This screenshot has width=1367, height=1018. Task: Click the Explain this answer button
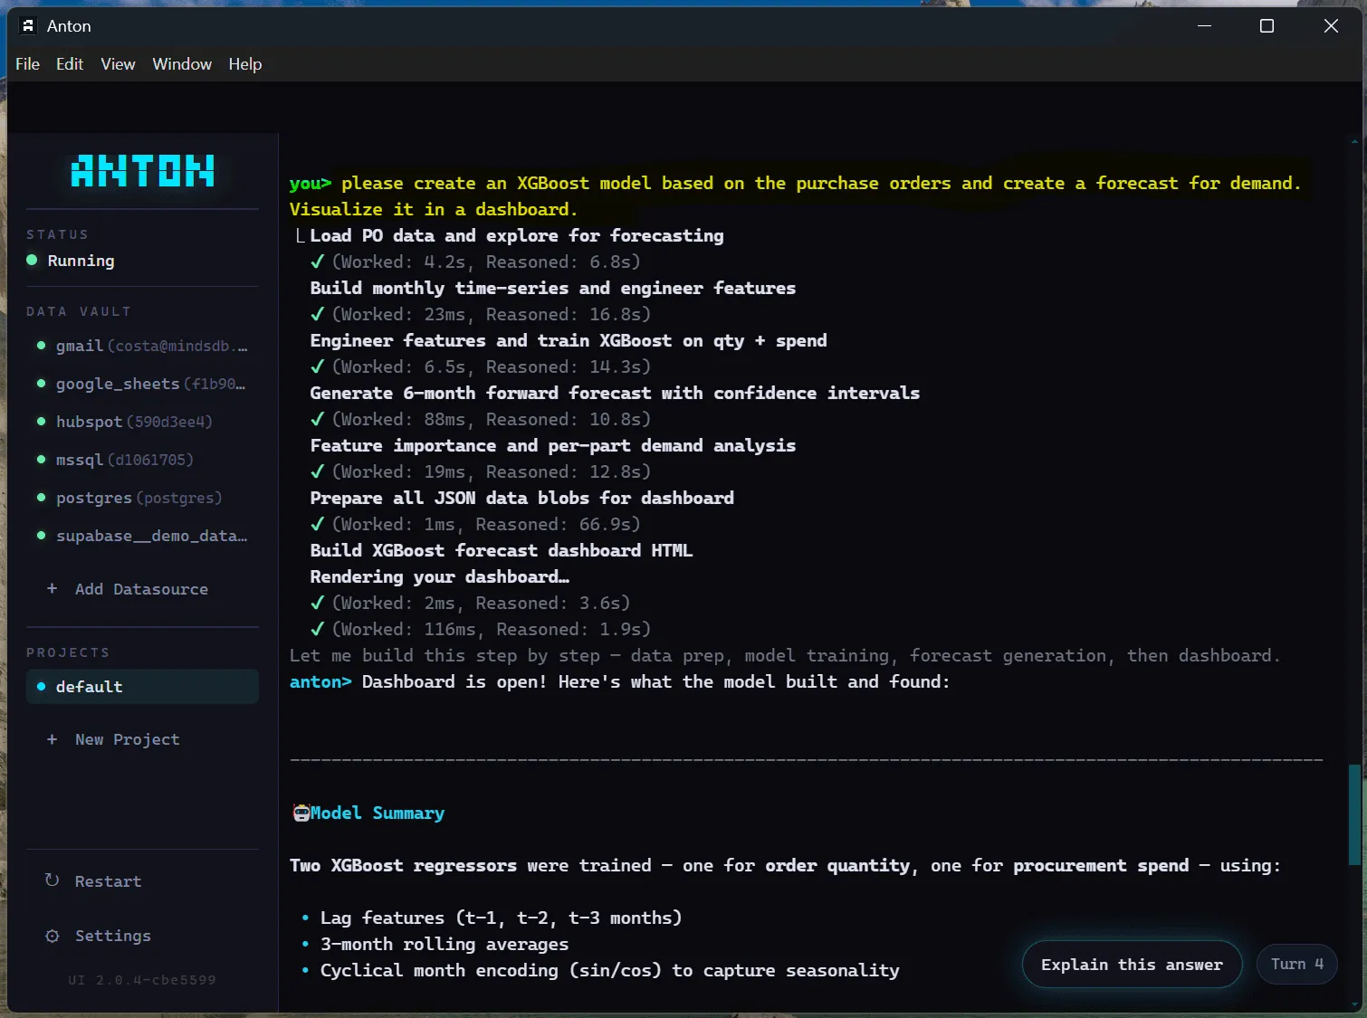pyautogui.click(x=1132, y=965)
